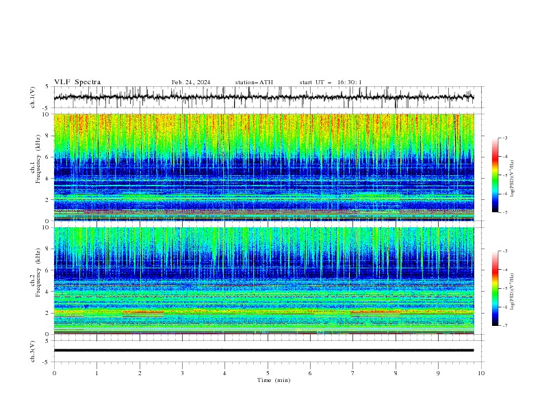This screenshot has width=542, height=419.
Task: Click the ch.3 flat voltage trace
Action: (263, 351)
